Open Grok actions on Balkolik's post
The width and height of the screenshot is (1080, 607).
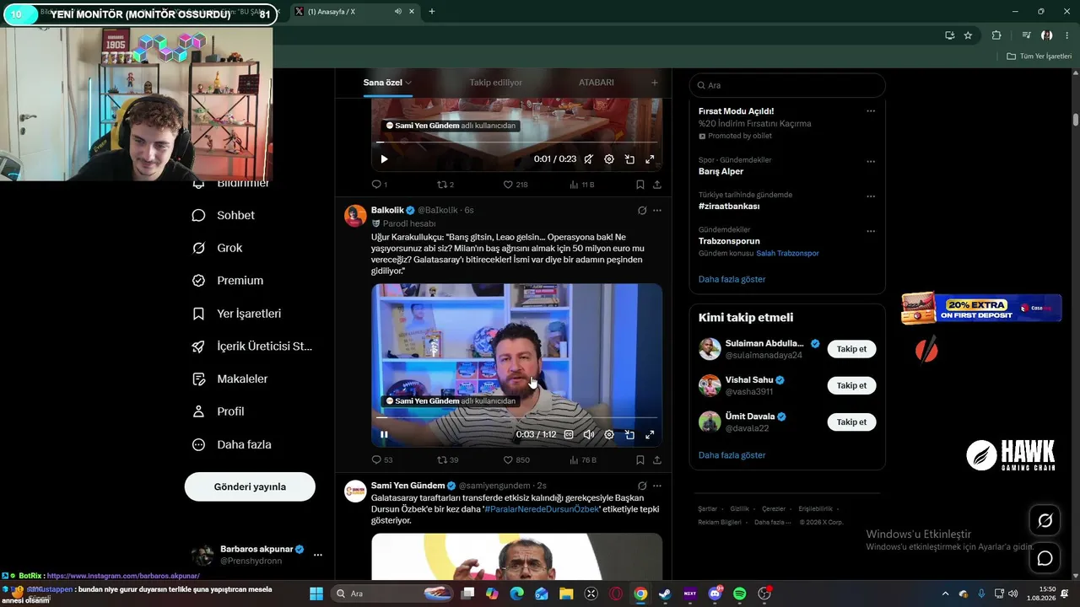click(642, 210)
